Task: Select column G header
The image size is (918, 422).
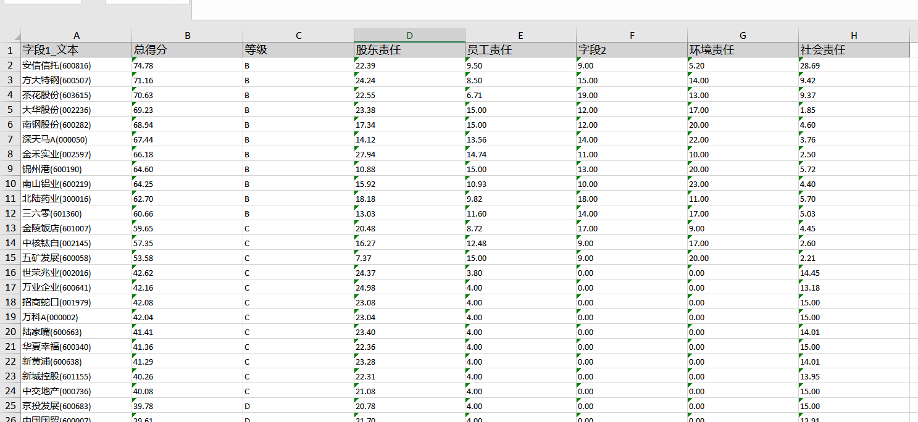Action: click(743, 35)
